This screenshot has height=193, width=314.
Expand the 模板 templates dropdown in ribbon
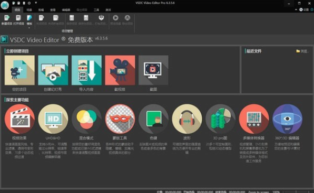[29, 28]
